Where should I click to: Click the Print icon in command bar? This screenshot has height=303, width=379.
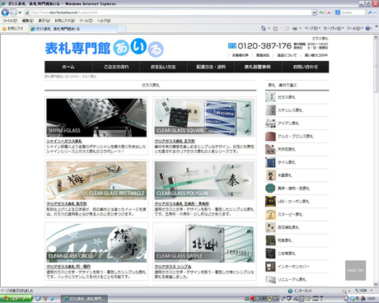coord(295,28)
